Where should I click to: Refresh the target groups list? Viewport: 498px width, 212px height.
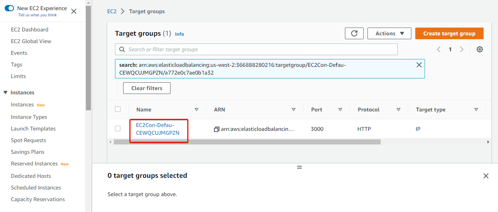coord(354,33)
